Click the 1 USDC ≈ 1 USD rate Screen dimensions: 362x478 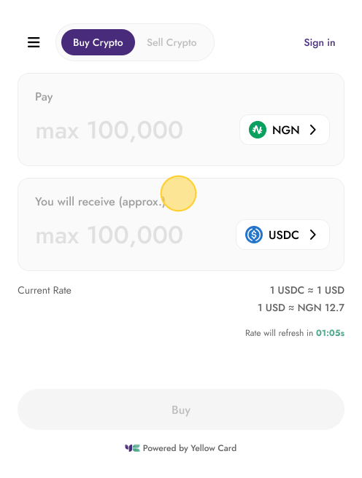(307, 290)
